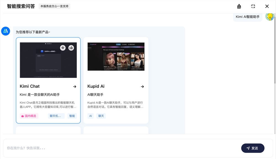Open the Kimi Chat product title
Image resolution: width=276 pixels, height=159 pixels.
[x=30, y=86]
